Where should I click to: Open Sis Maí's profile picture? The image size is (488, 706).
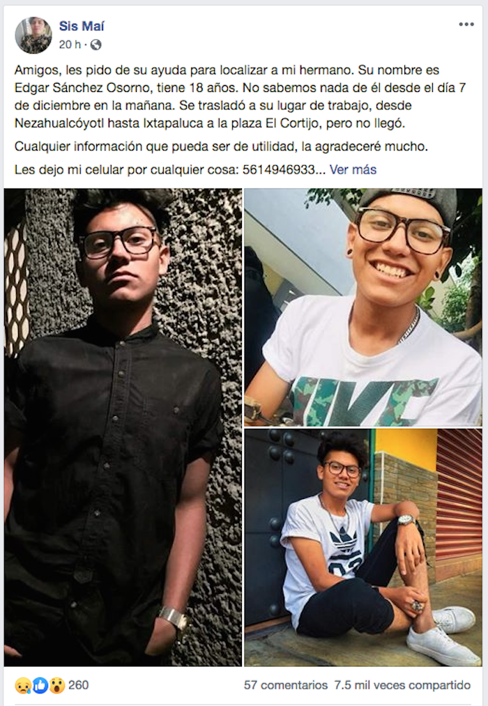(x=33, y=35)
